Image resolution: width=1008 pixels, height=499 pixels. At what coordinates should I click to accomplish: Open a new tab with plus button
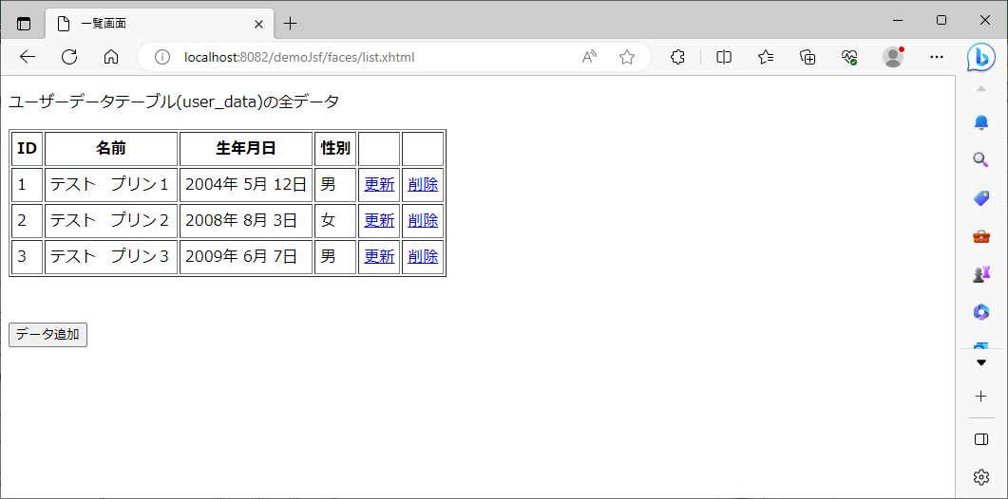[x=291, y=24]
